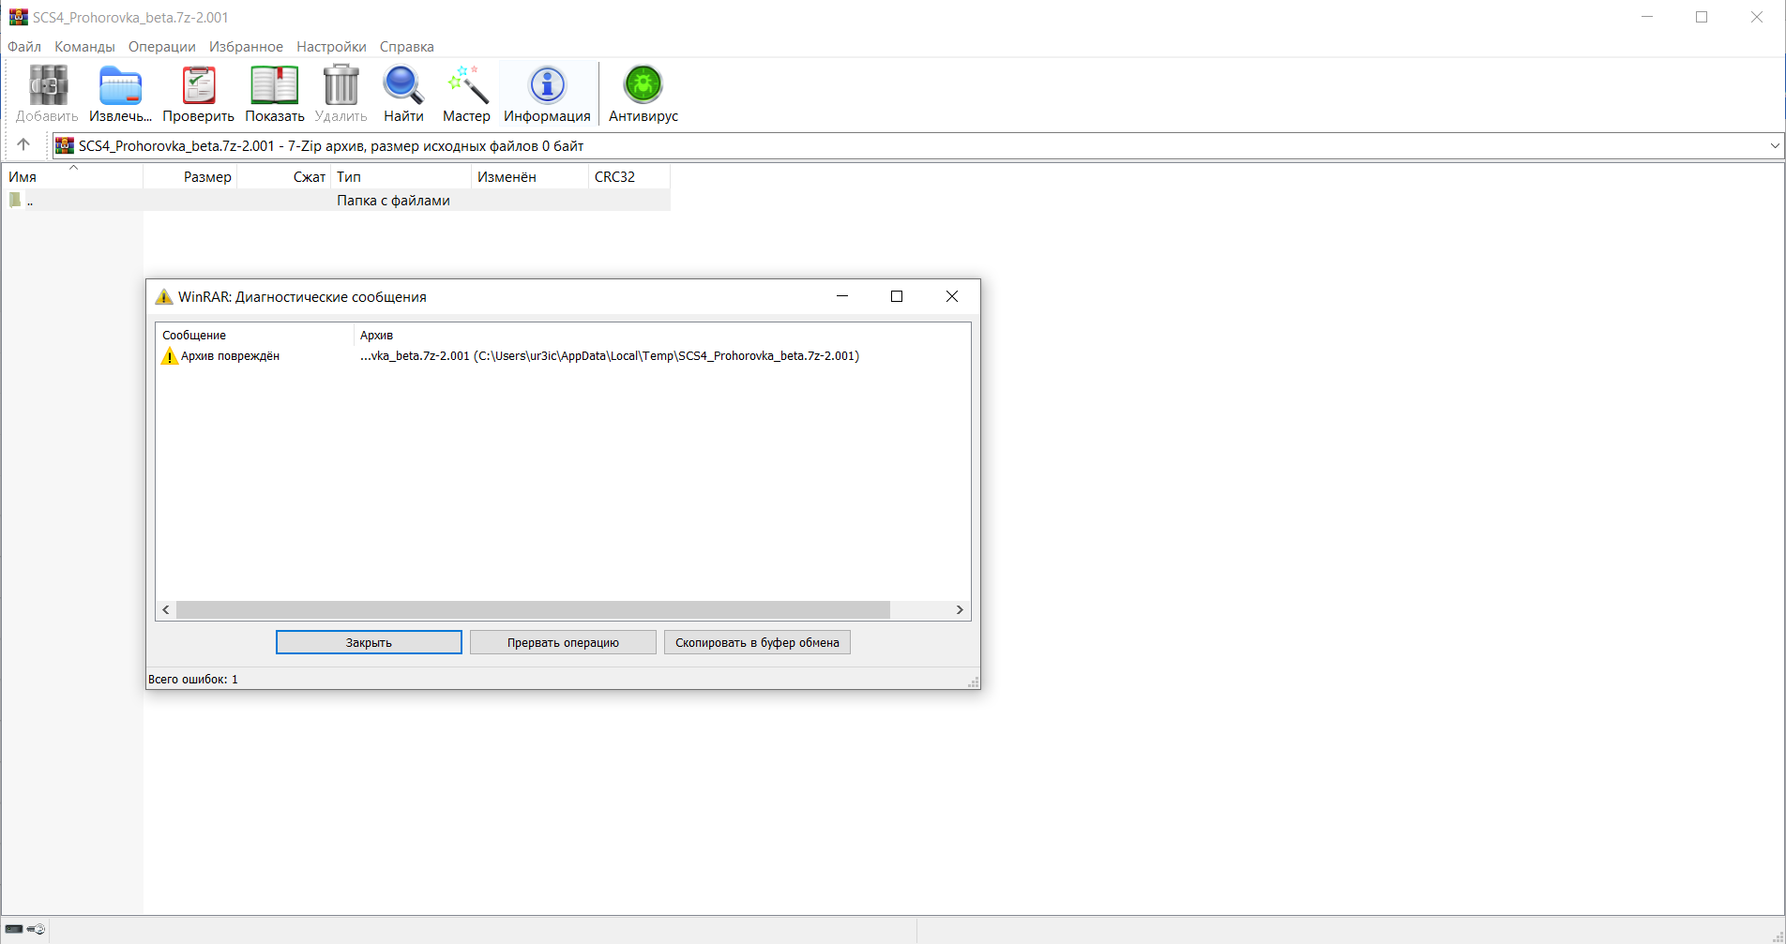Select the 'Архив повреждён' message text

[x=230, y=356]
